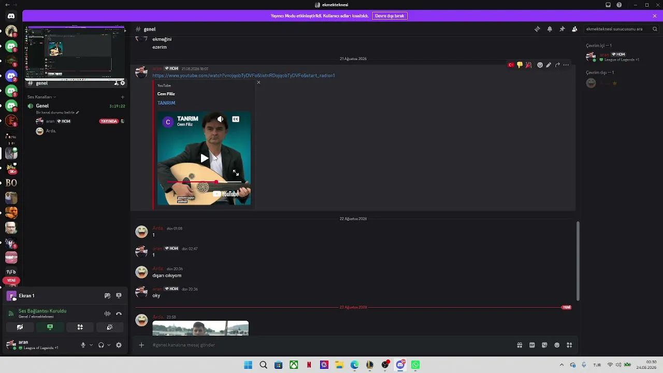Dismiss the Yayıncı Modu banner
Image resolution: width=663 pixels, height=373 pixels.
655,16
